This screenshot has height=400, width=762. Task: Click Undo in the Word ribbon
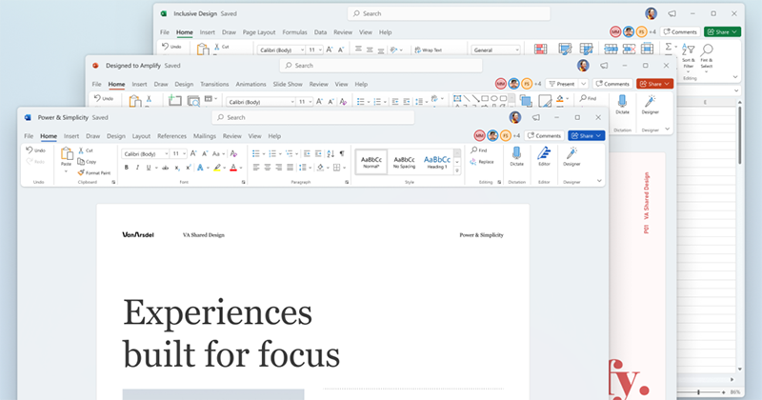(x=36, y=150)
